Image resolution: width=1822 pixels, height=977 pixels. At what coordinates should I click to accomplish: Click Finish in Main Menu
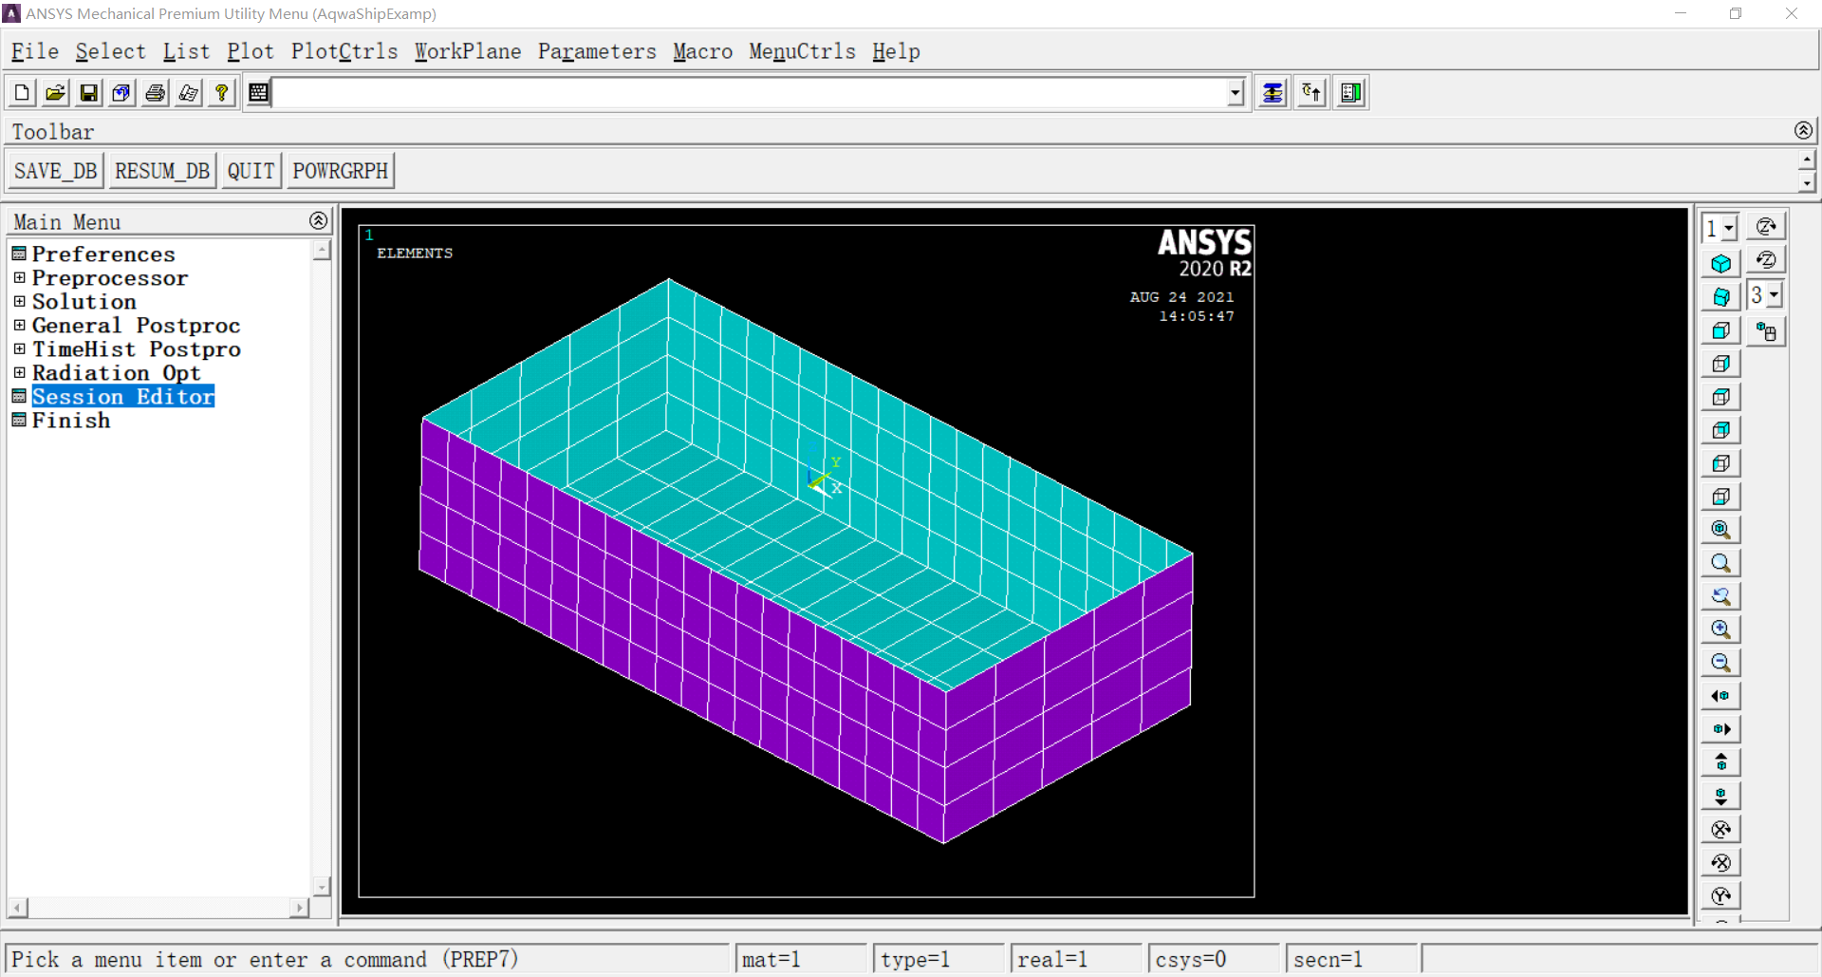pyautogui.click(x=71, y=421)
